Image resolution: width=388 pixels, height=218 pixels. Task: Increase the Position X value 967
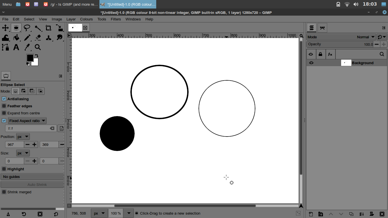[x=35, y=144]
